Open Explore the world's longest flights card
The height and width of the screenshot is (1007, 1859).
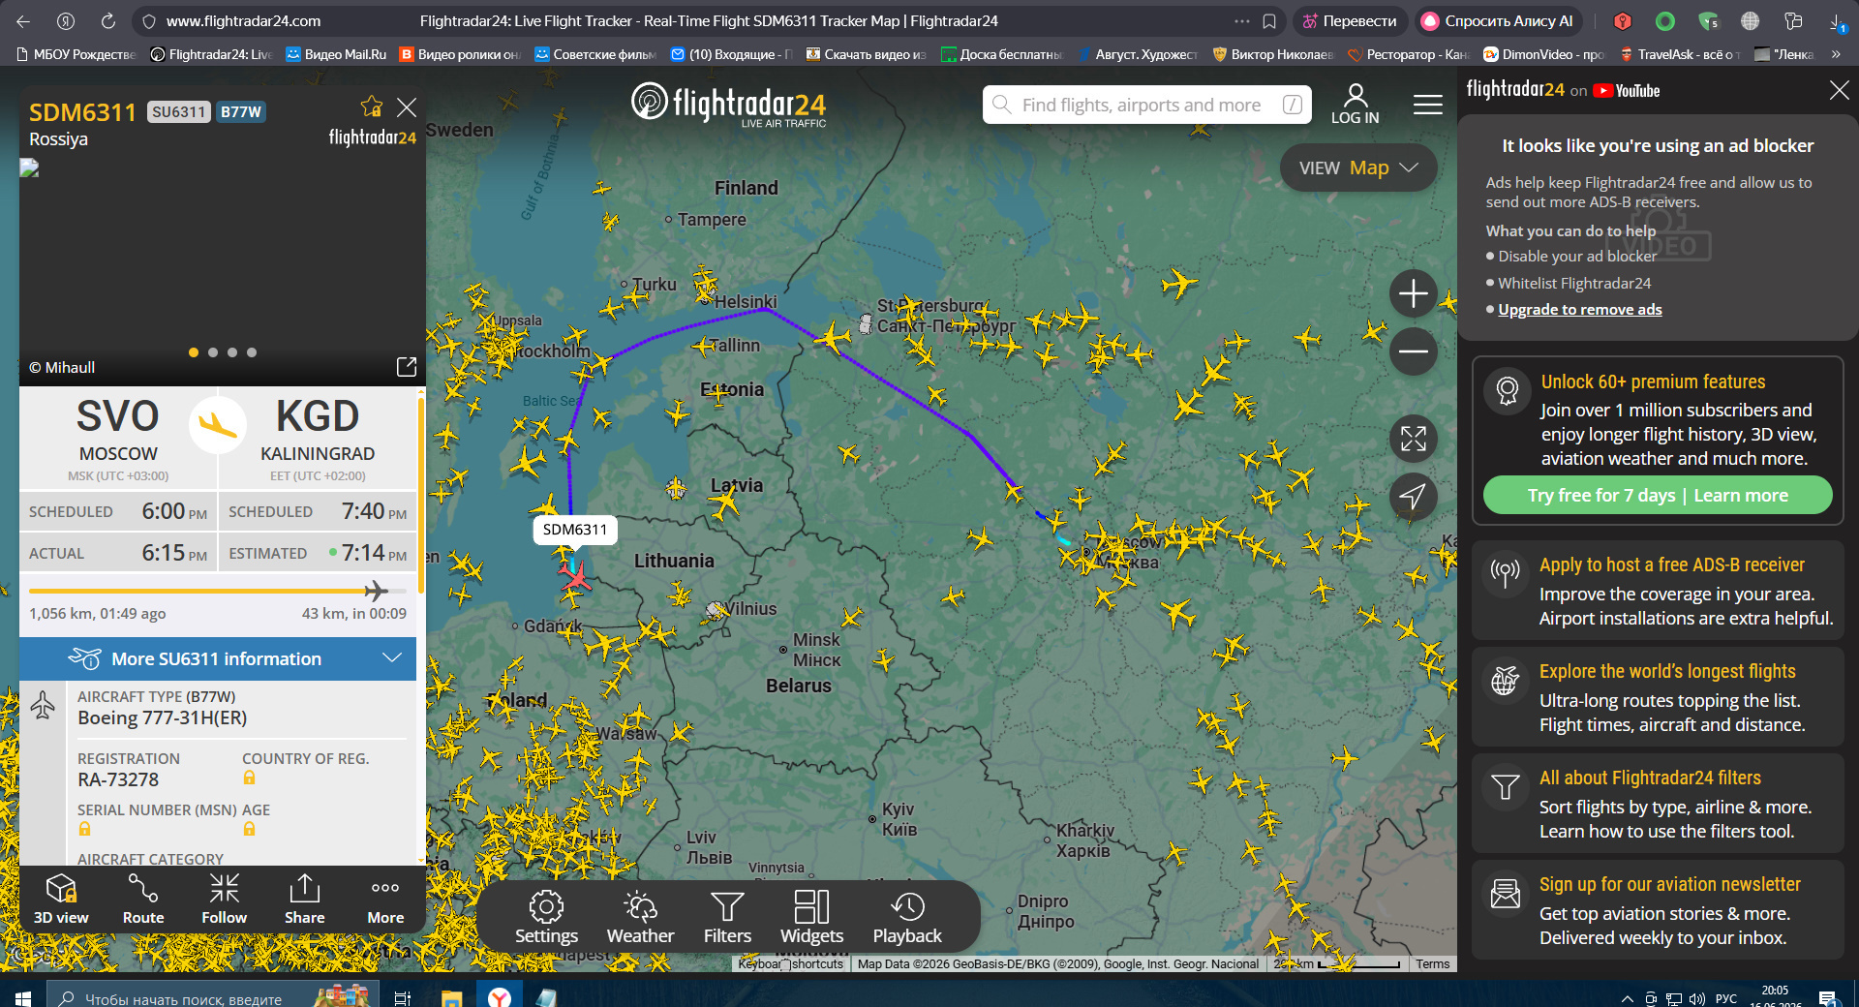click(x=1658, y=697)
